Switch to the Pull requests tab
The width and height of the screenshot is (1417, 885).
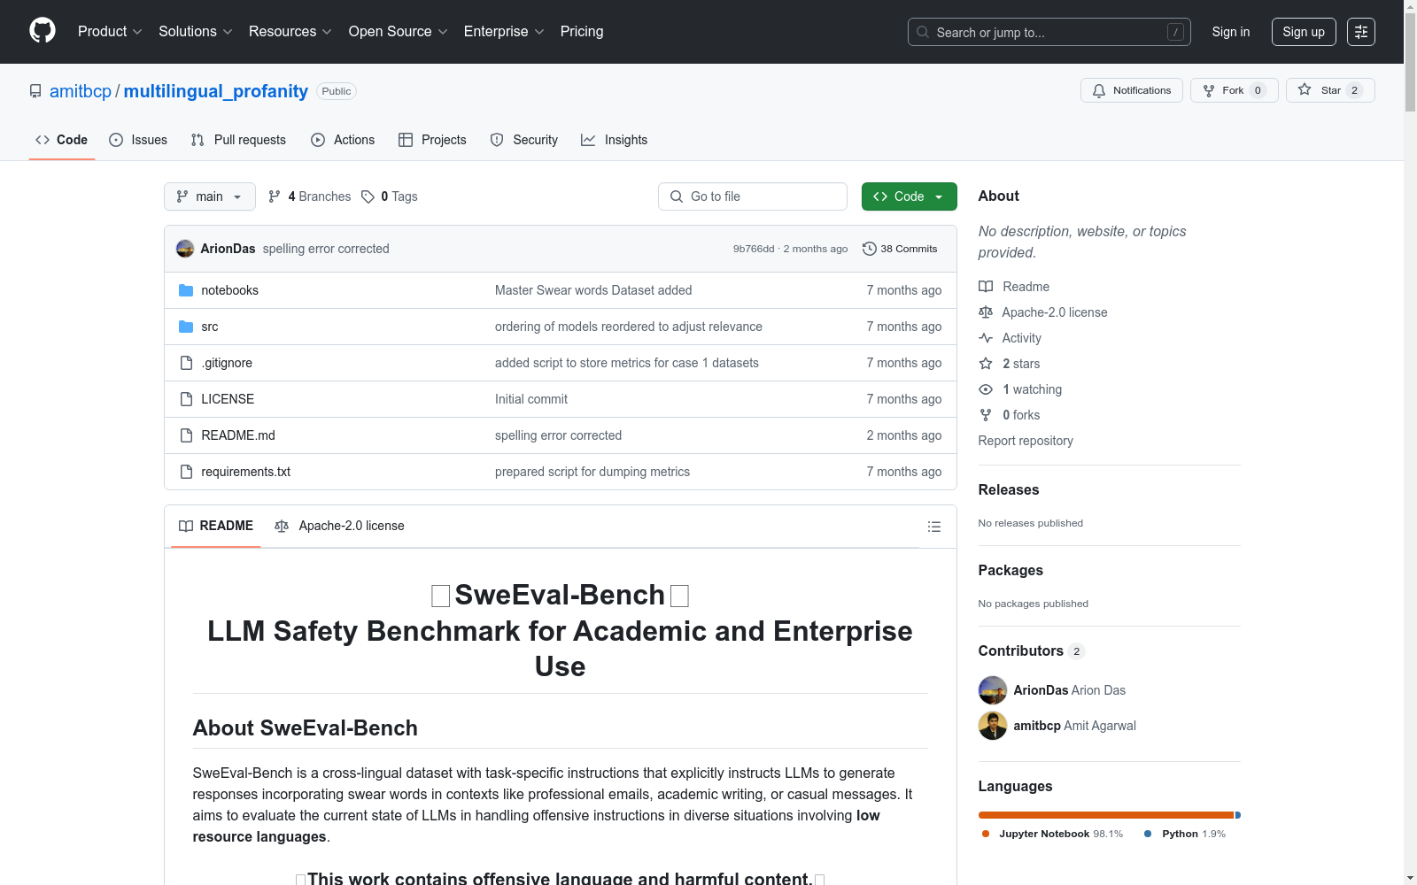pyautogui.click(x=238, y=140)
